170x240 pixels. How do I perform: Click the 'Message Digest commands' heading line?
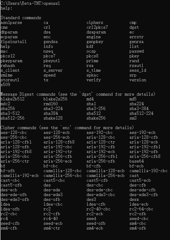pyautogui.click(x=78, y=94)
